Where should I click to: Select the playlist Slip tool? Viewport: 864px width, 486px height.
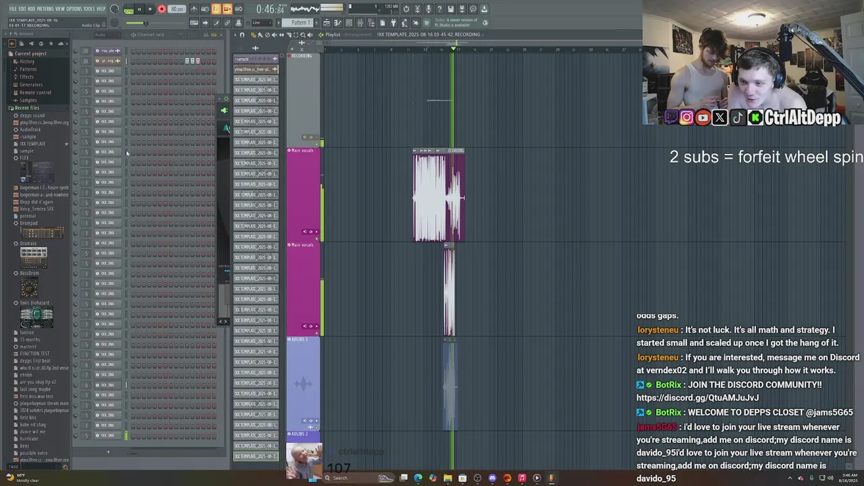click(x=281, y=34)
